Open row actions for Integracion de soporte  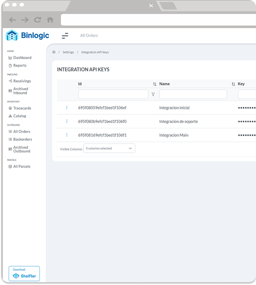67,121
